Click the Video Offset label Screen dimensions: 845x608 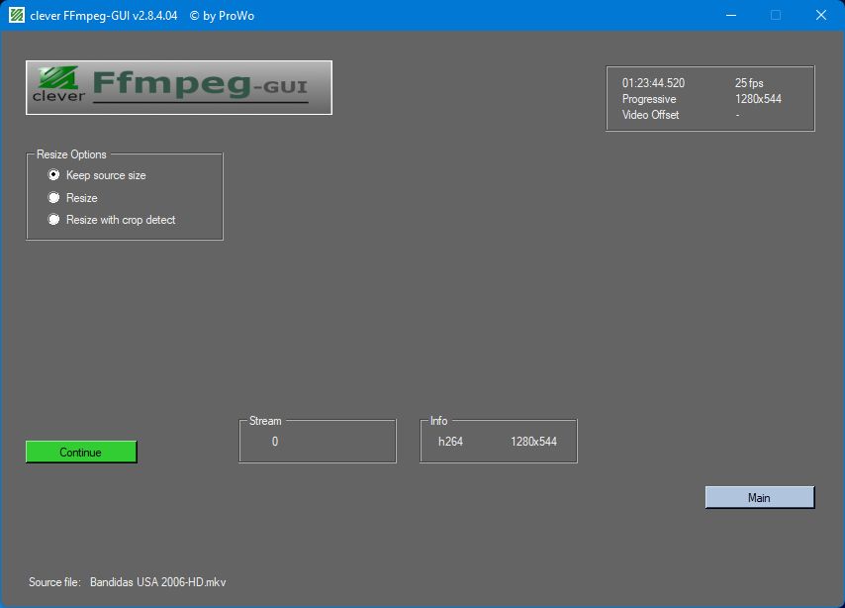(650, 114)
